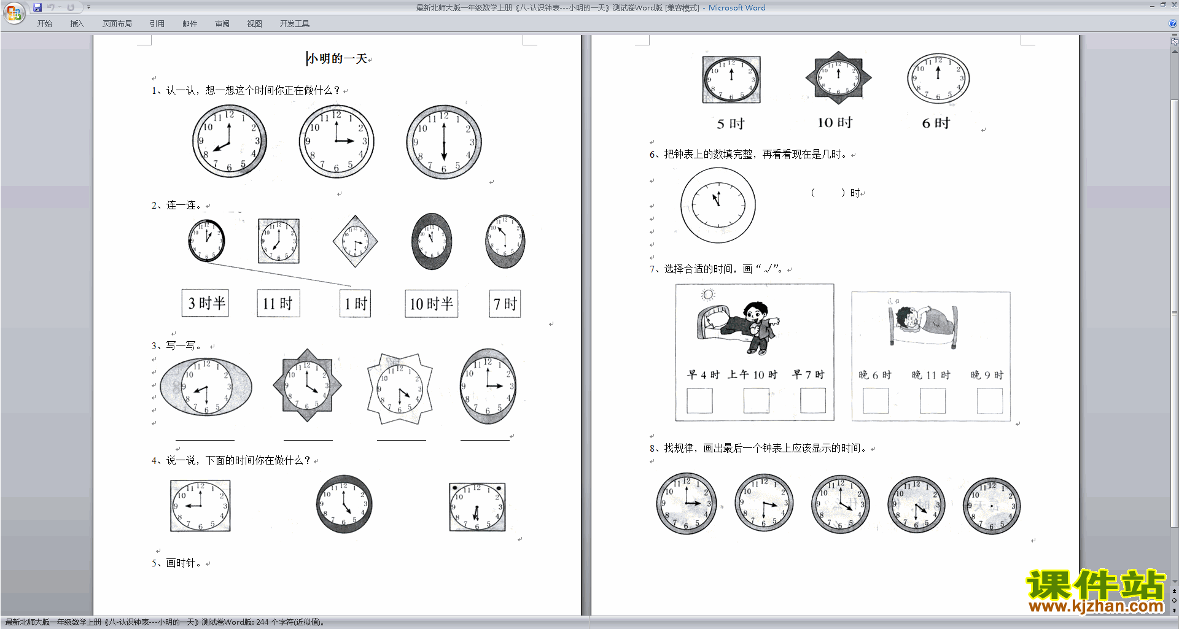Image resolution: width=1179 pixels, height=629 pixels.
Task: Tick the box under 晚 11 时
Action: click(932, 401)
